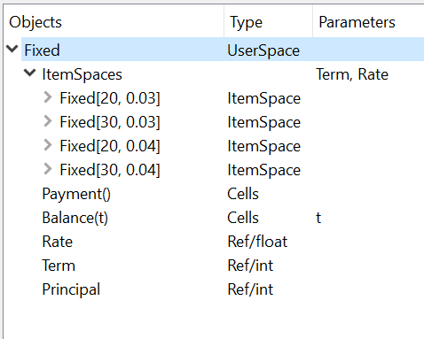This screenshot has height=339, width=424.
Task: Click the Ref/float type cell
Action: [x=257, y=242]
